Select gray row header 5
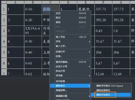Image resolution: width=135 pixels, height=100 pixels. click(4, 52)
